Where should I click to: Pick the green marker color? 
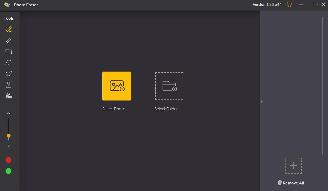pos(9,171)
